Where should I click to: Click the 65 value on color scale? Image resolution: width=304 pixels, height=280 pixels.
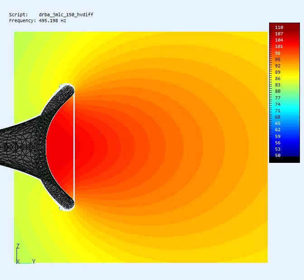278,123
